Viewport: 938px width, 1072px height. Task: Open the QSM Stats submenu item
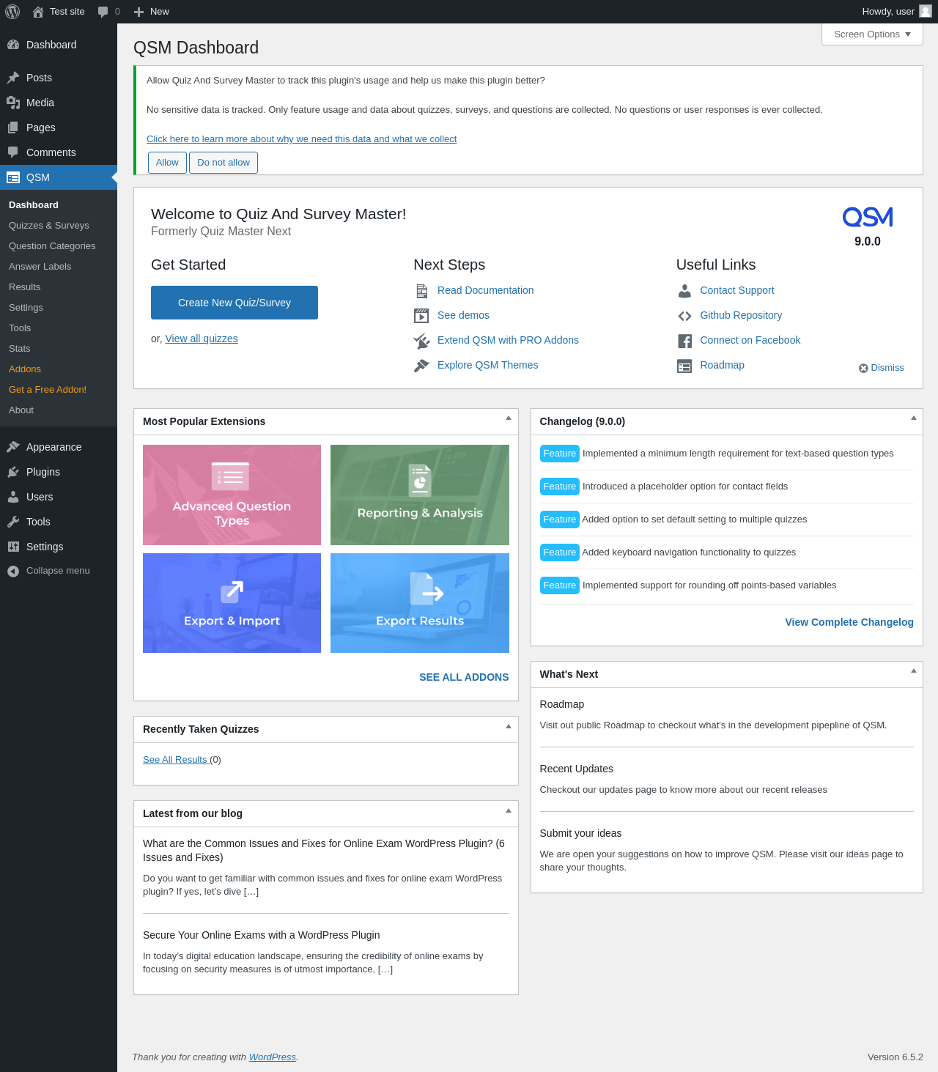pos(20,349)
